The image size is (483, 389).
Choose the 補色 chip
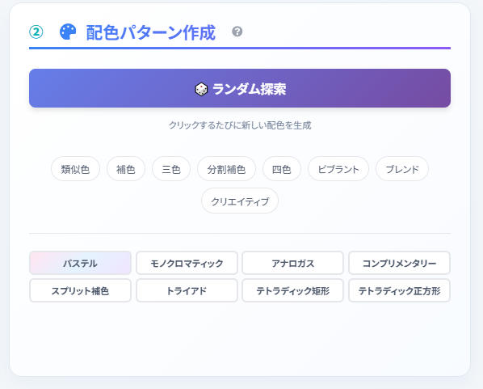point(126,169)
